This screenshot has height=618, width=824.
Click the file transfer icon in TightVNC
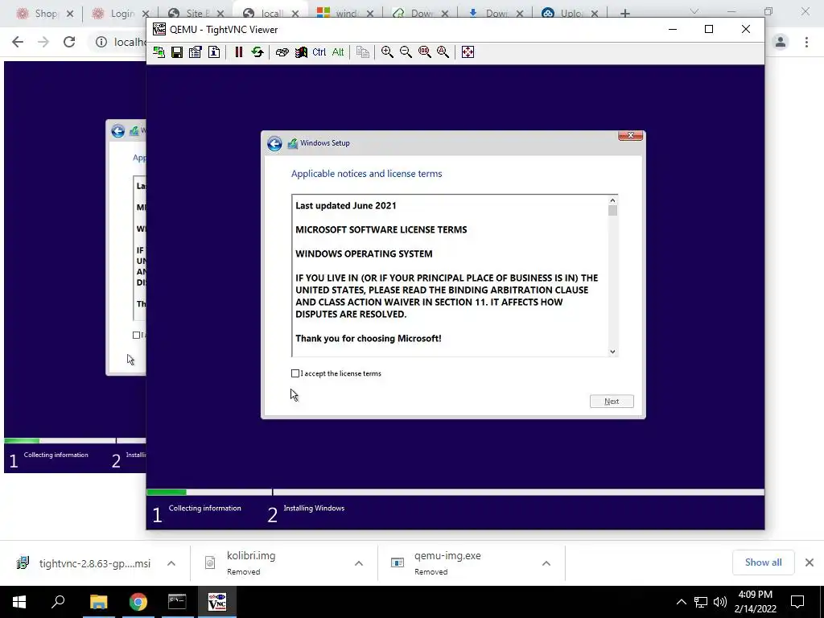[363, 52]
